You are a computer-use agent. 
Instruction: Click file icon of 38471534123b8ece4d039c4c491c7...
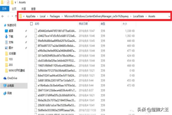pos(36,90)
